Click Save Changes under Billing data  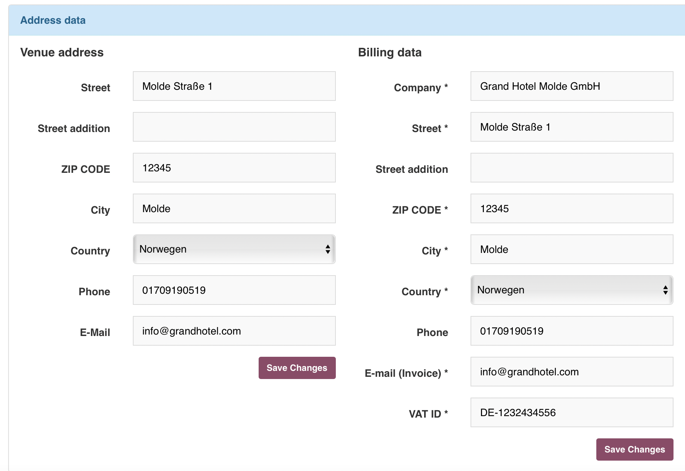[x=634, y=449]
